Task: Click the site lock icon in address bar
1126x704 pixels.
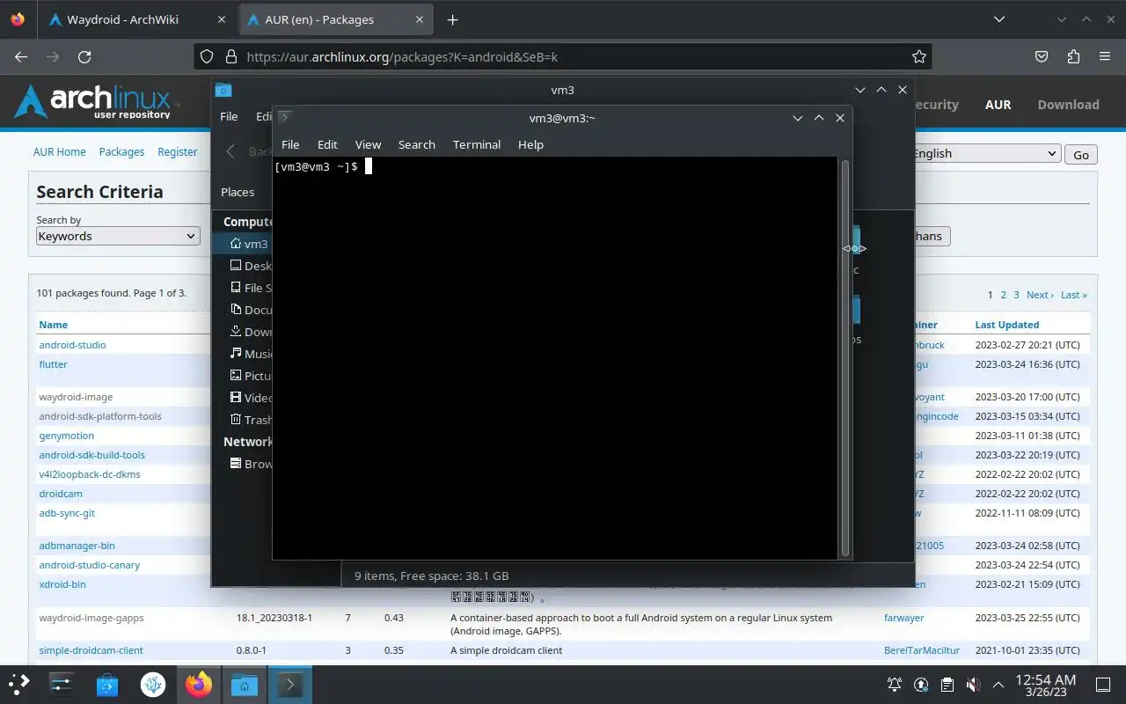Action: coord(231,56)
